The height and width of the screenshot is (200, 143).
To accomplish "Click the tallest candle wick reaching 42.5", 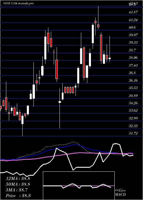I will pyautogui.click(x=98, y=18).
